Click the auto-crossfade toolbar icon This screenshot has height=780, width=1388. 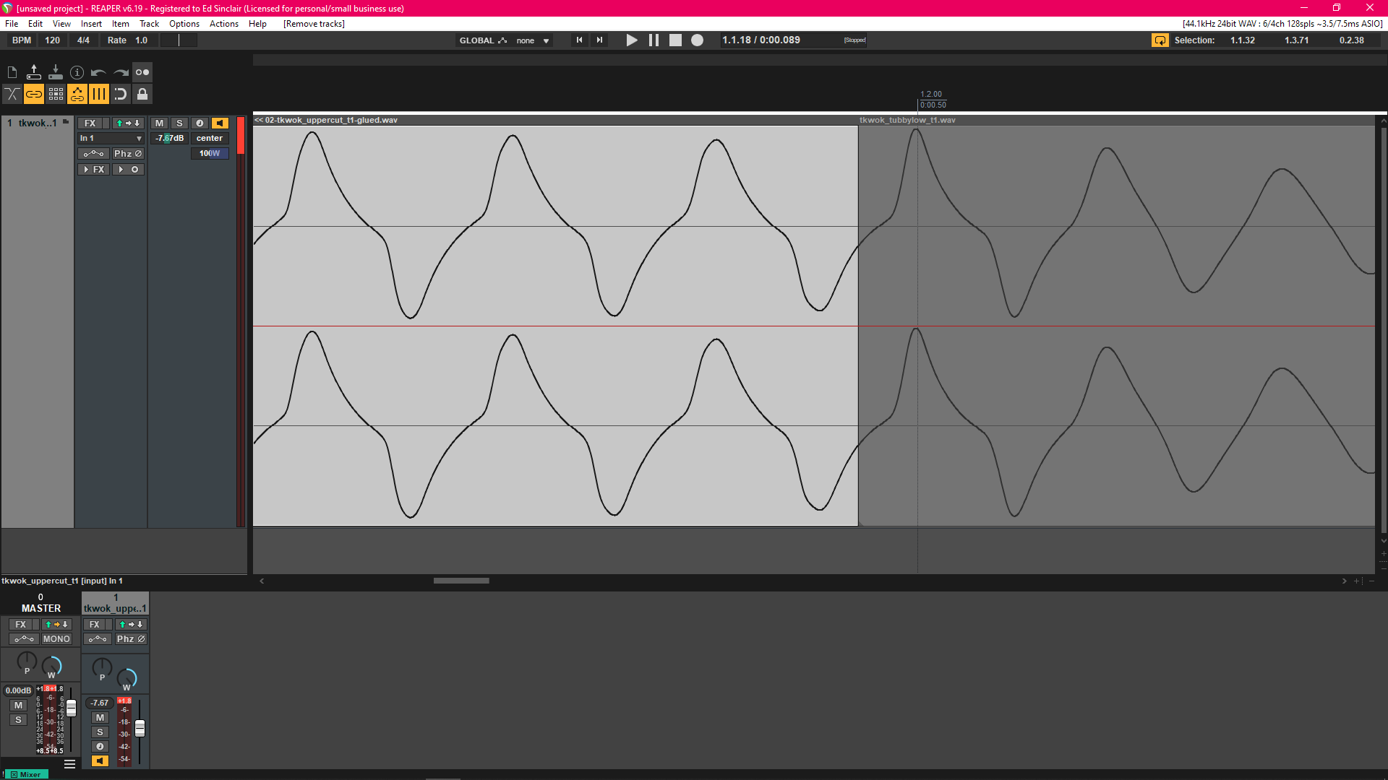coord(12,94)
